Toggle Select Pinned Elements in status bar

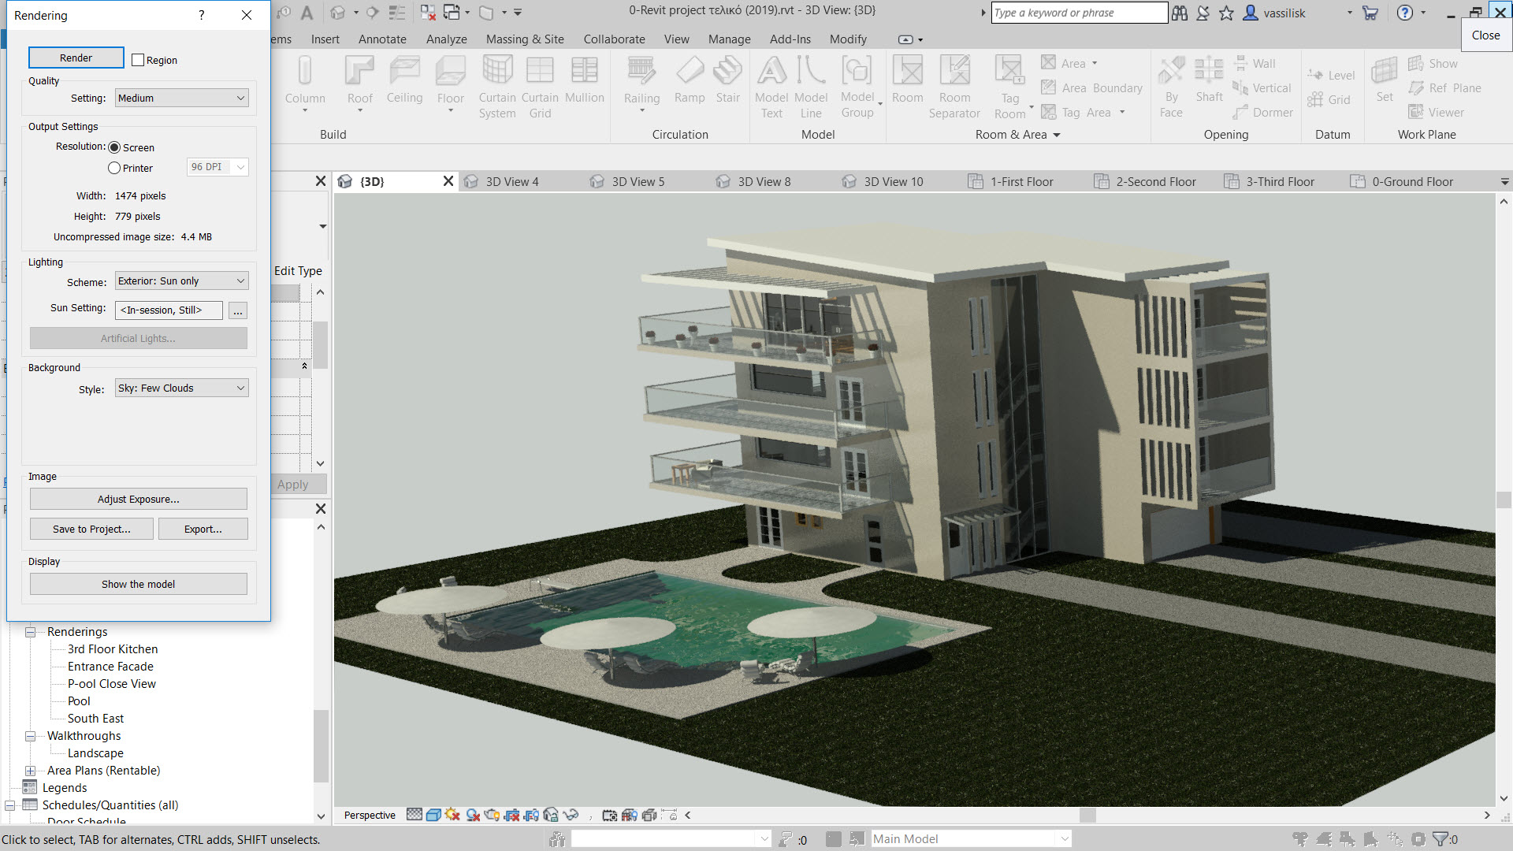[1348, 839]
